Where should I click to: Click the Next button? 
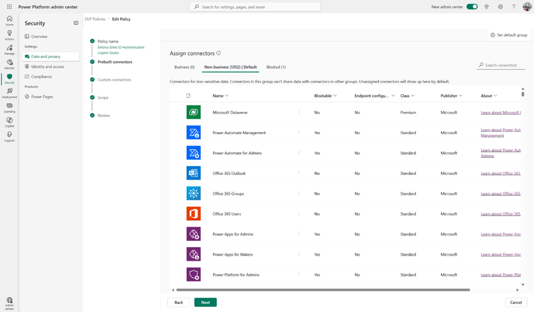205,302
